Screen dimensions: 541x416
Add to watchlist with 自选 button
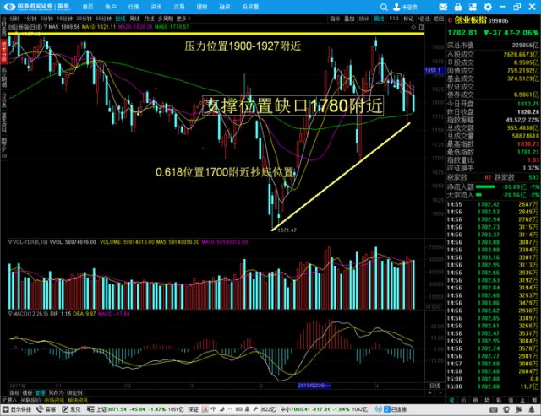click(424, 19)
